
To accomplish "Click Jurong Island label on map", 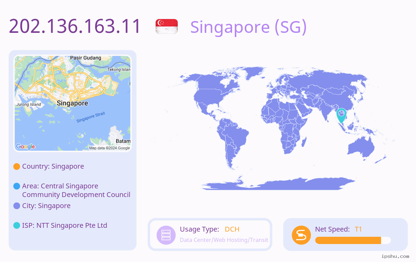I will coord(29,104).
